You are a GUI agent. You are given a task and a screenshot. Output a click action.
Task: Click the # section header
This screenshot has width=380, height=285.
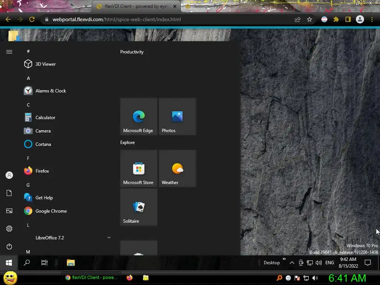click(x=28, y=51)
